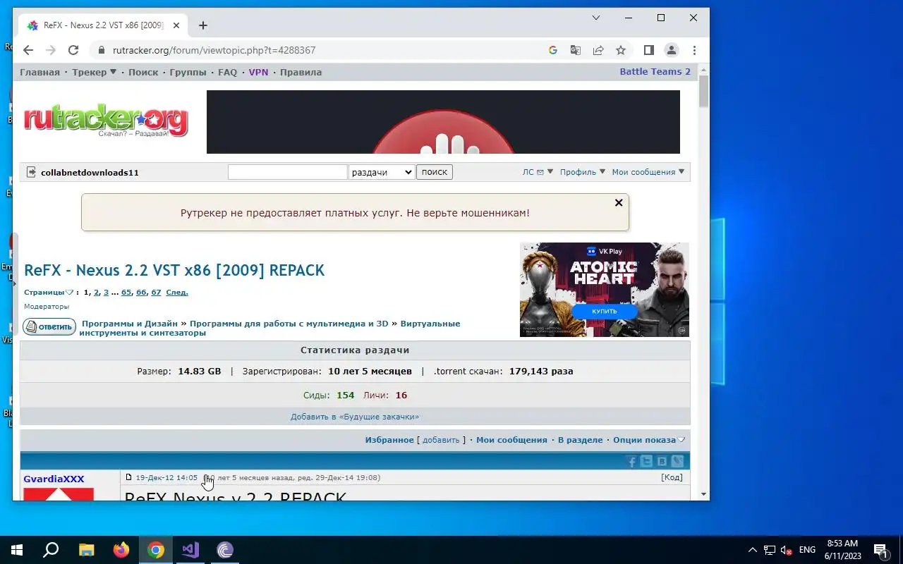Screen dimensions: 903x564
Task: Click the page vertical scrollbar thumb
Action: (x=703, y=92)
